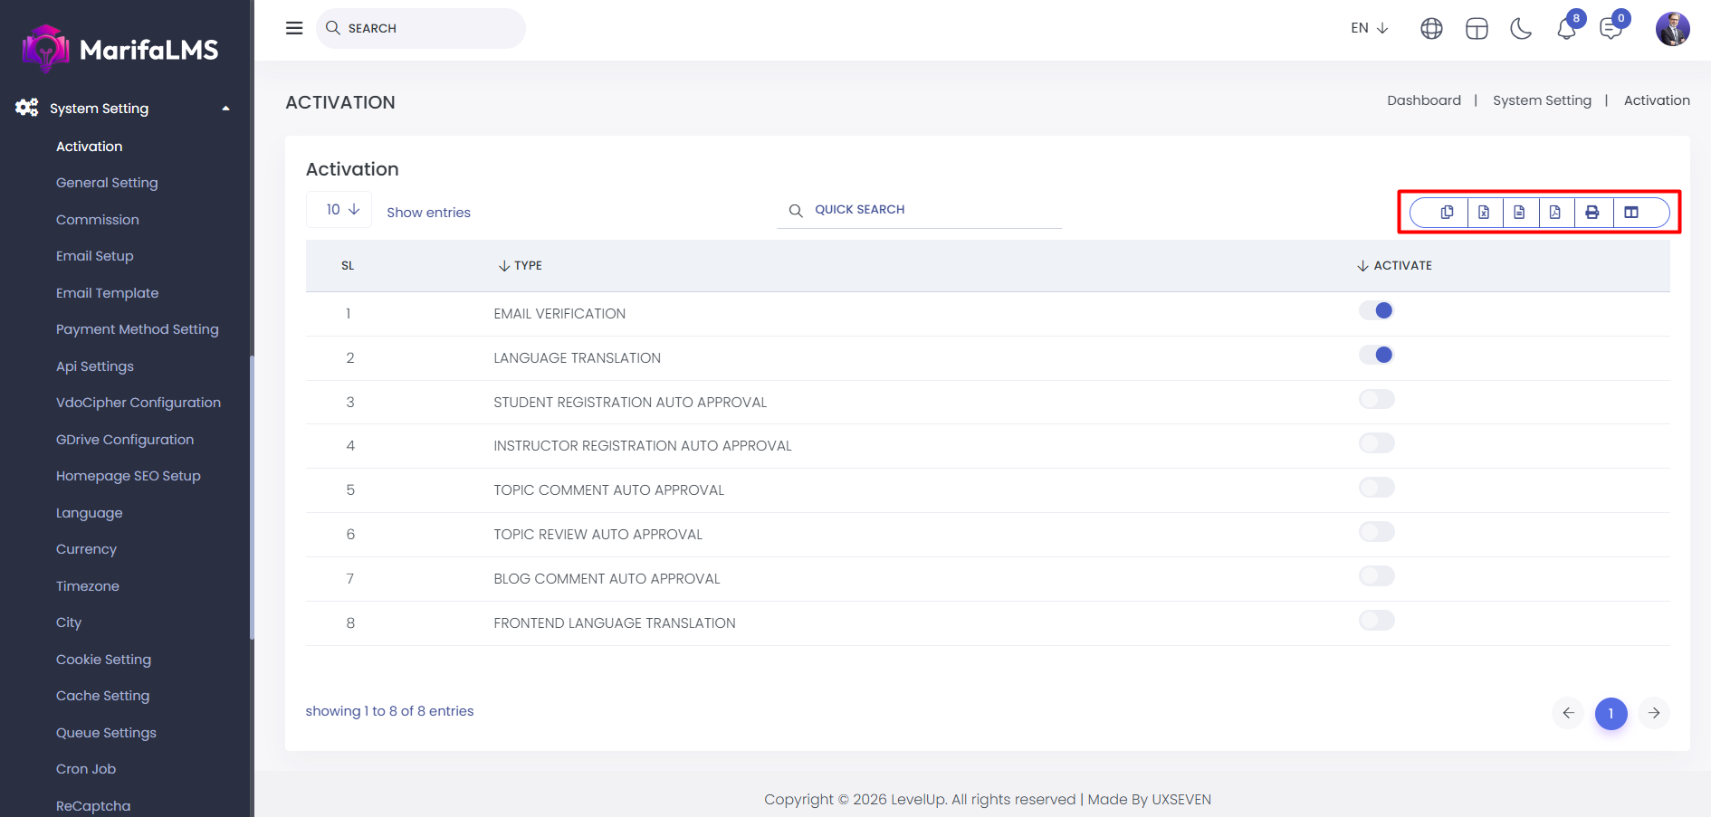
Task: Open the EN language dropdown
Action: point(1369,28)
